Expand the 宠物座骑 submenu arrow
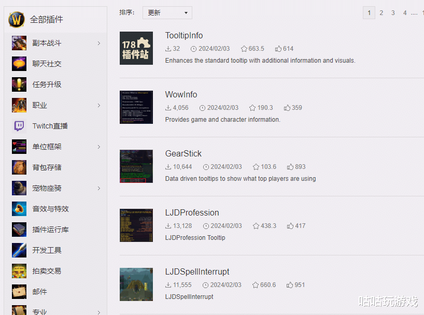Viewport: 424px width, 315px height. (99, 188)
